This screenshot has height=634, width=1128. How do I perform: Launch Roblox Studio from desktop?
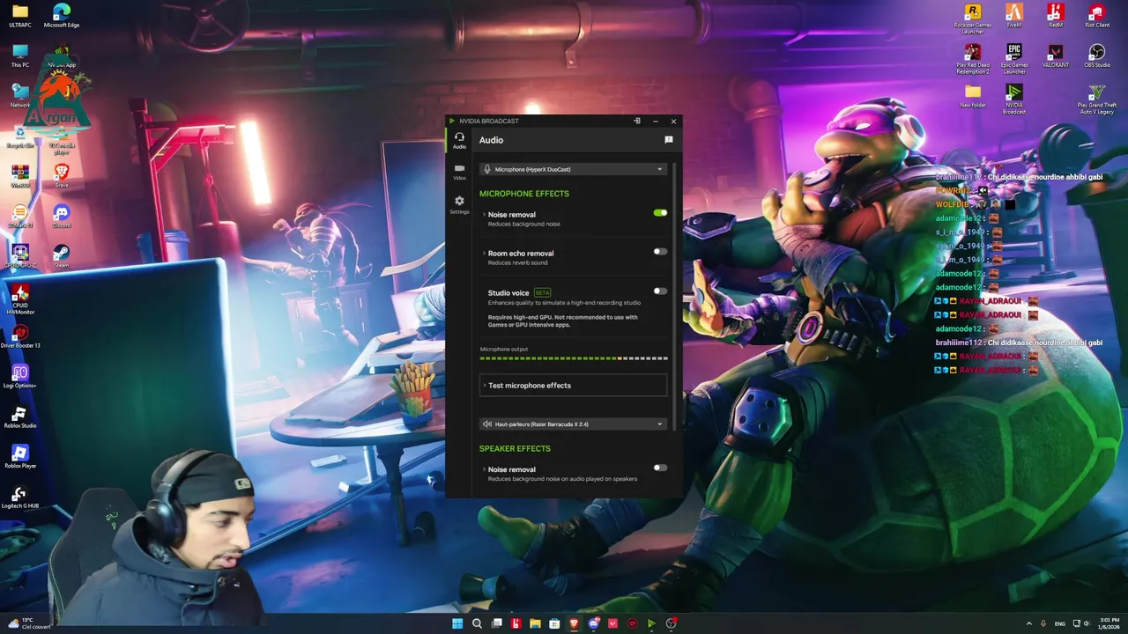point(19,417)
